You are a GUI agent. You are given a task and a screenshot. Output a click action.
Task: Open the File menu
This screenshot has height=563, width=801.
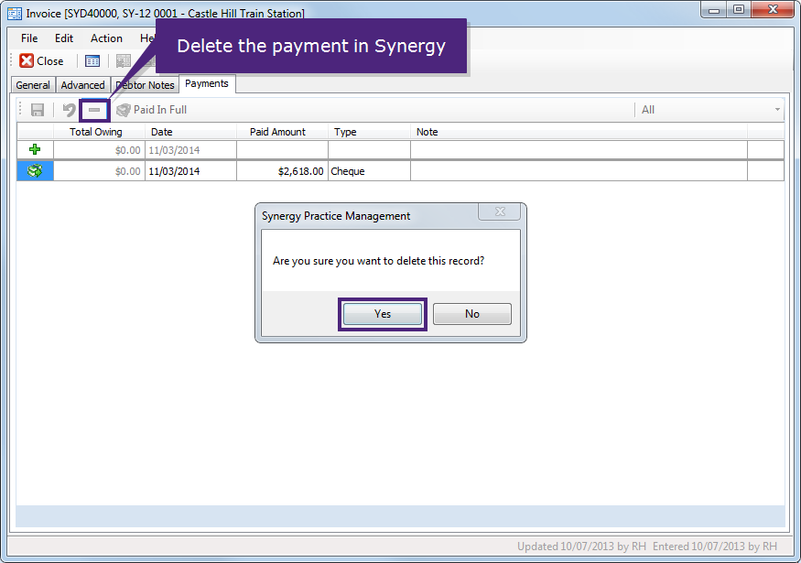click(x=28, y=38)
